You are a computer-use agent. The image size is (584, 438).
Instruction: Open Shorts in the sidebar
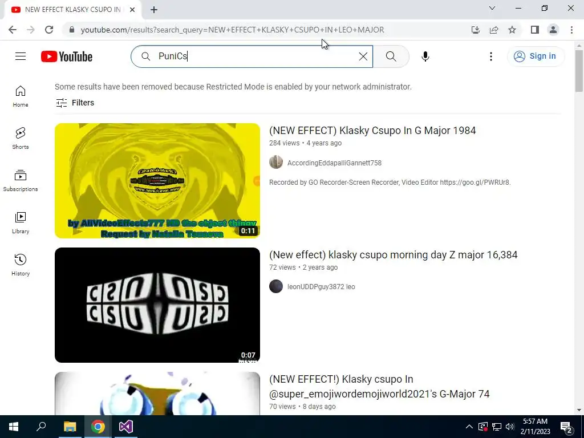21,139
